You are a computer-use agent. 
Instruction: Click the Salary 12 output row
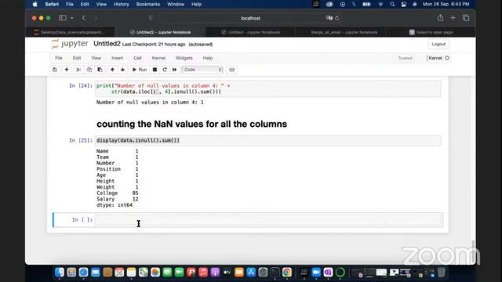pyautogui.click(x=117, y=199)
